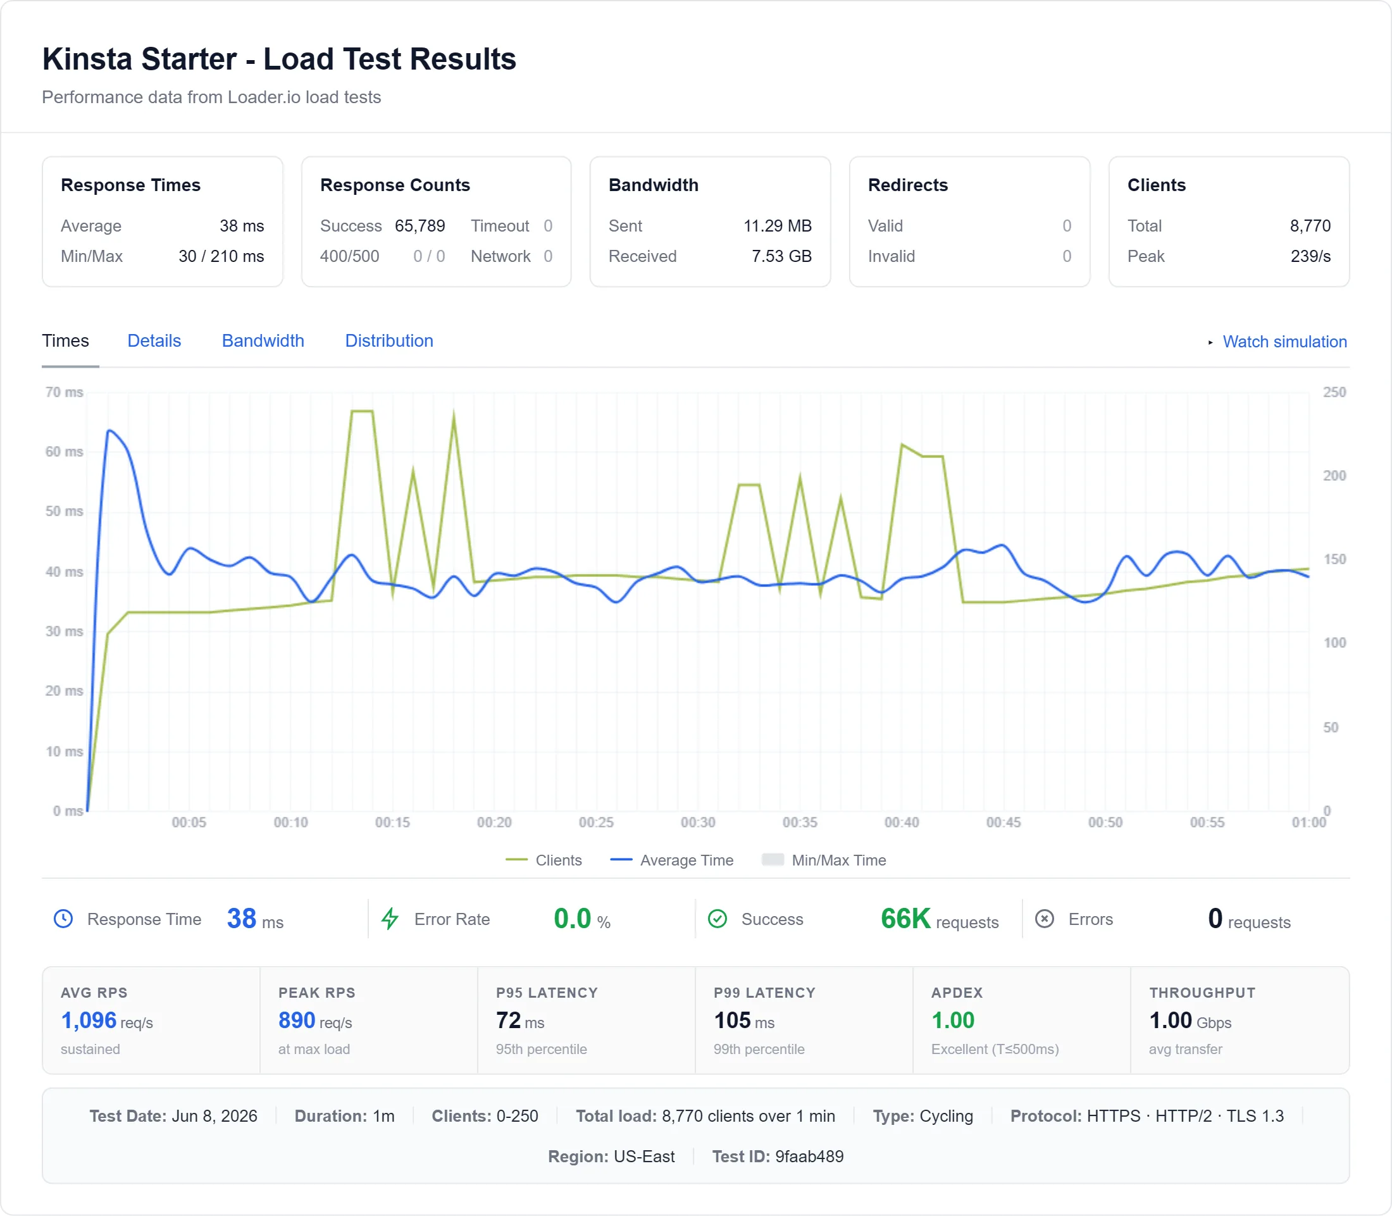Click the crossed circle Errors icon
This screenshot has width=1392, height=1216.
pos(1045,919)
